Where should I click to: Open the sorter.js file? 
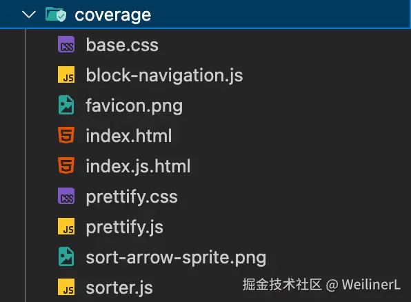point(119,288)
